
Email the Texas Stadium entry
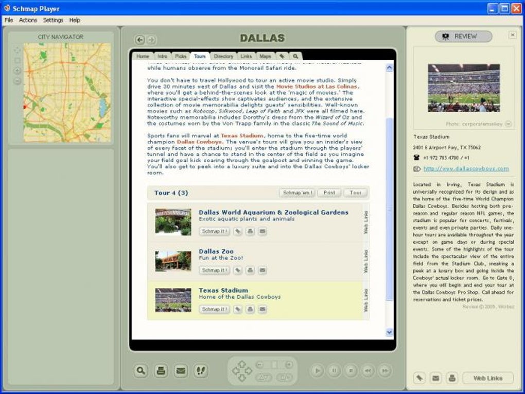262,309
